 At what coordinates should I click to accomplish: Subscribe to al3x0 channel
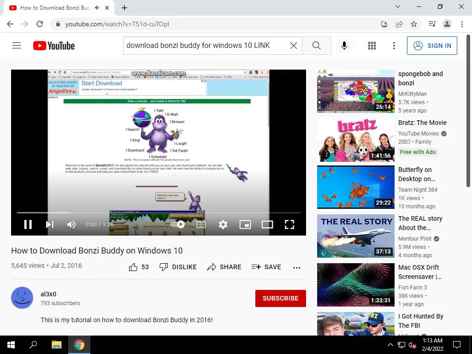click(281, 298)
